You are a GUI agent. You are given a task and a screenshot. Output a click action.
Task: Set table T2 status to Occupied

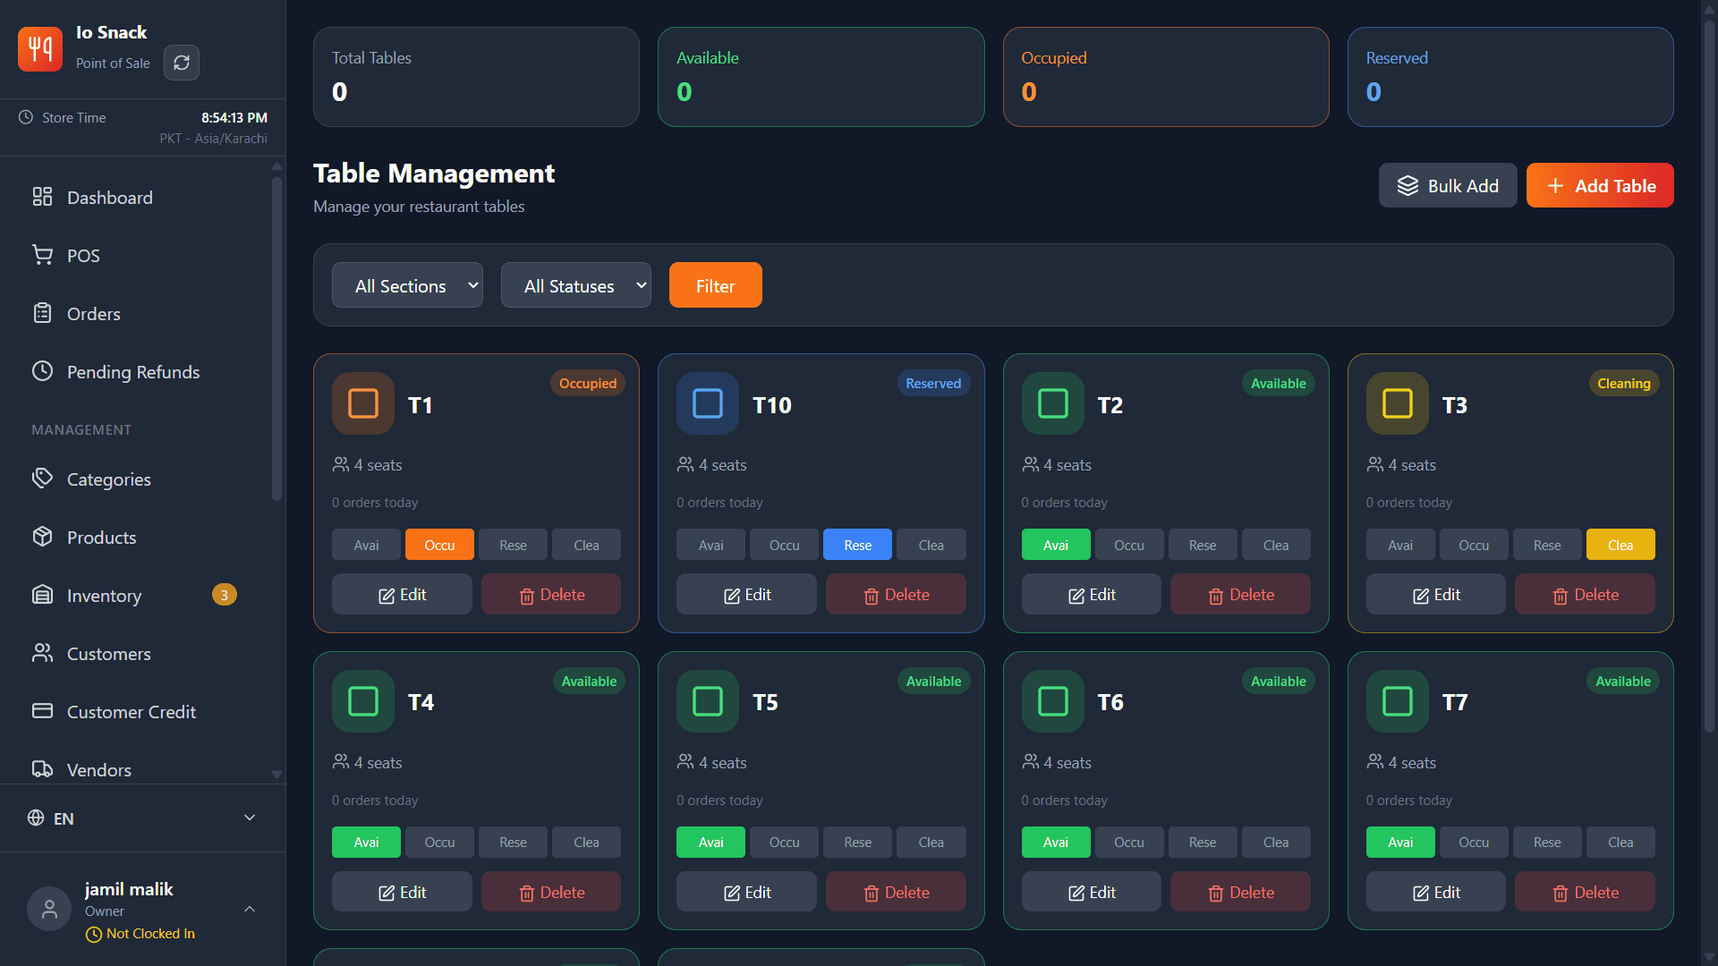pos(1128,544)
